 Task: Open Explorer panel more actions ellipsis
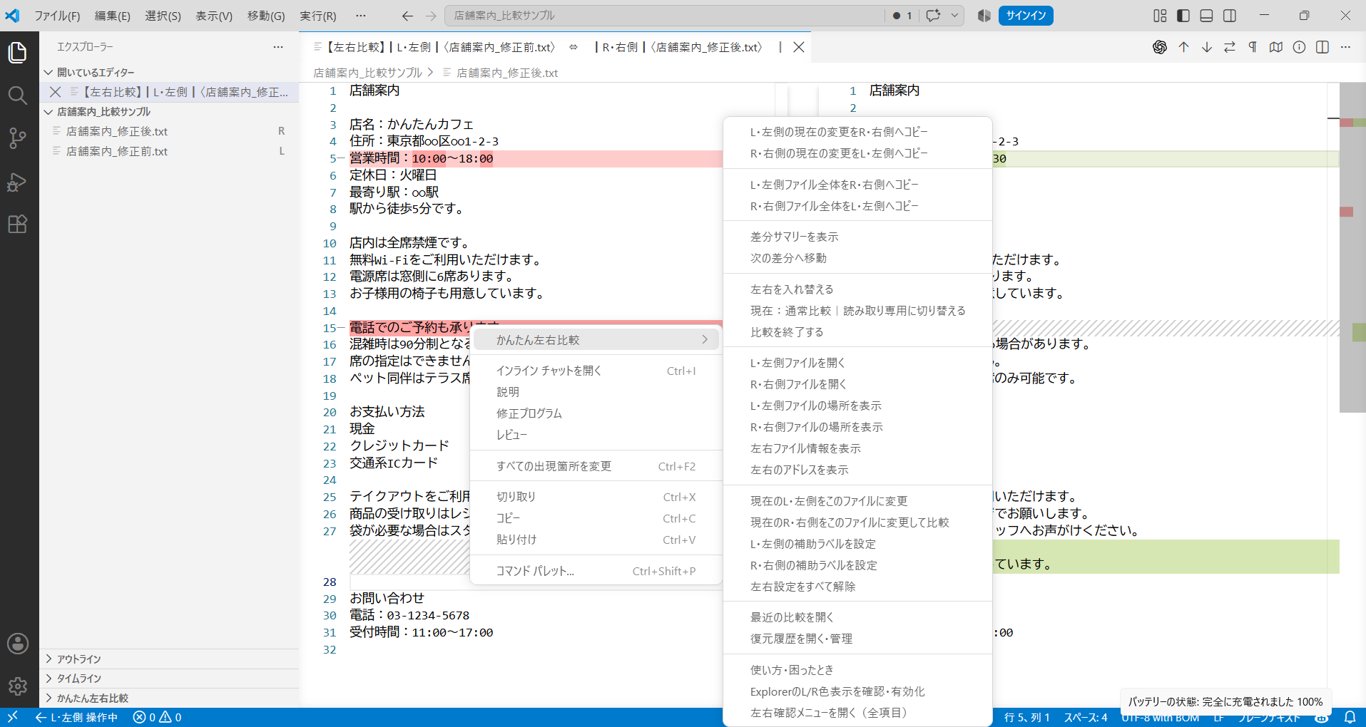pyautogui.click(x=278, y=47)
